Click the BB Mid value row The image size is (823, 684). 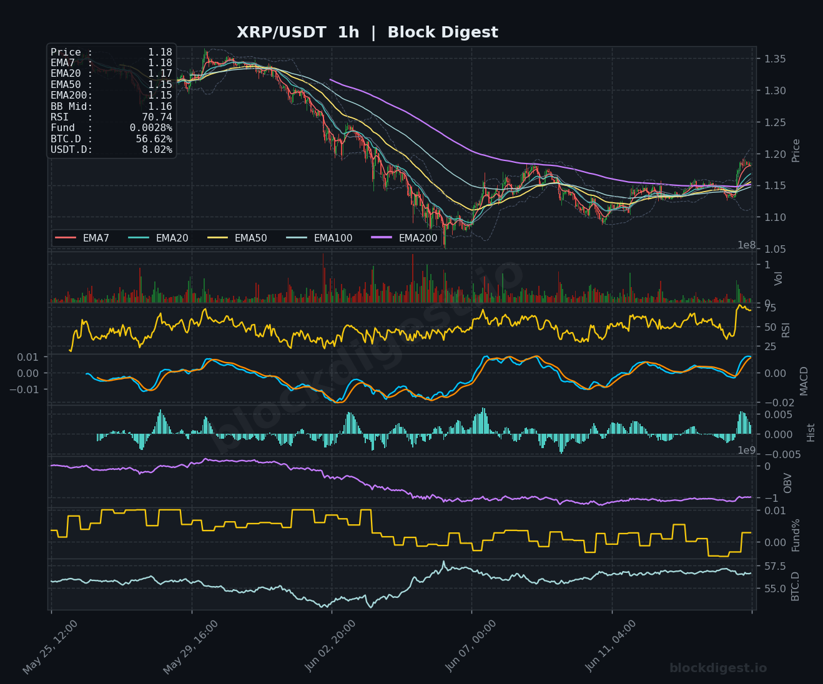pos(111,106)
